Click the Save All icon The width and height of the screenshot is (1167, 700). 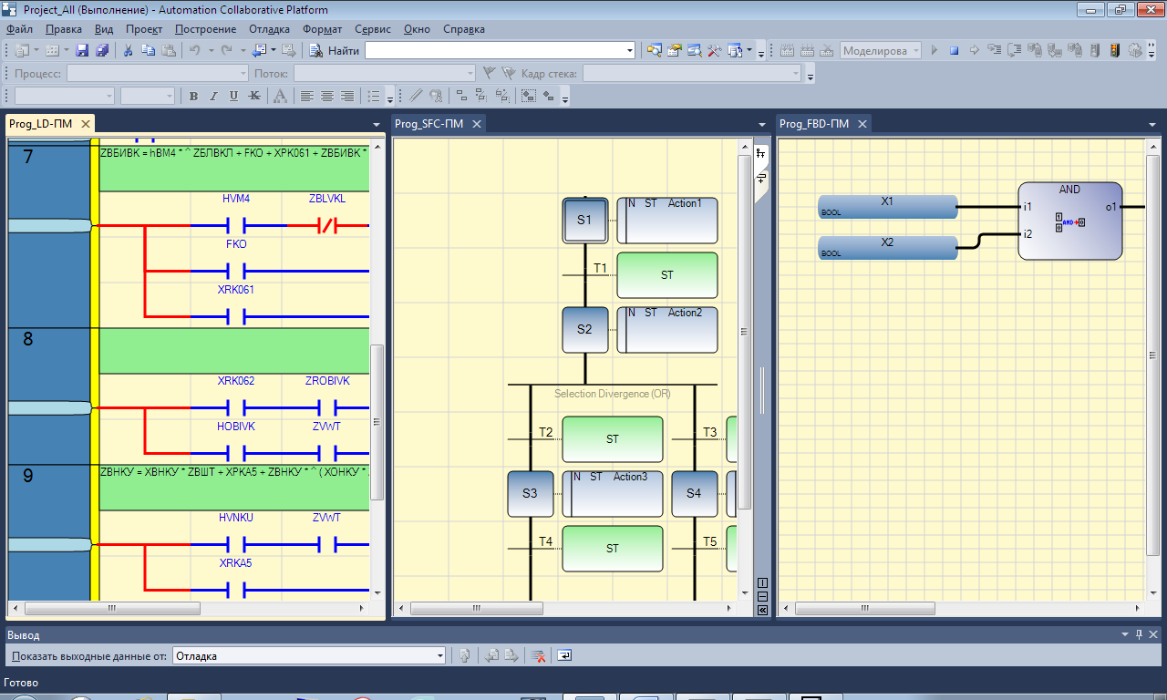click(102, 50)
